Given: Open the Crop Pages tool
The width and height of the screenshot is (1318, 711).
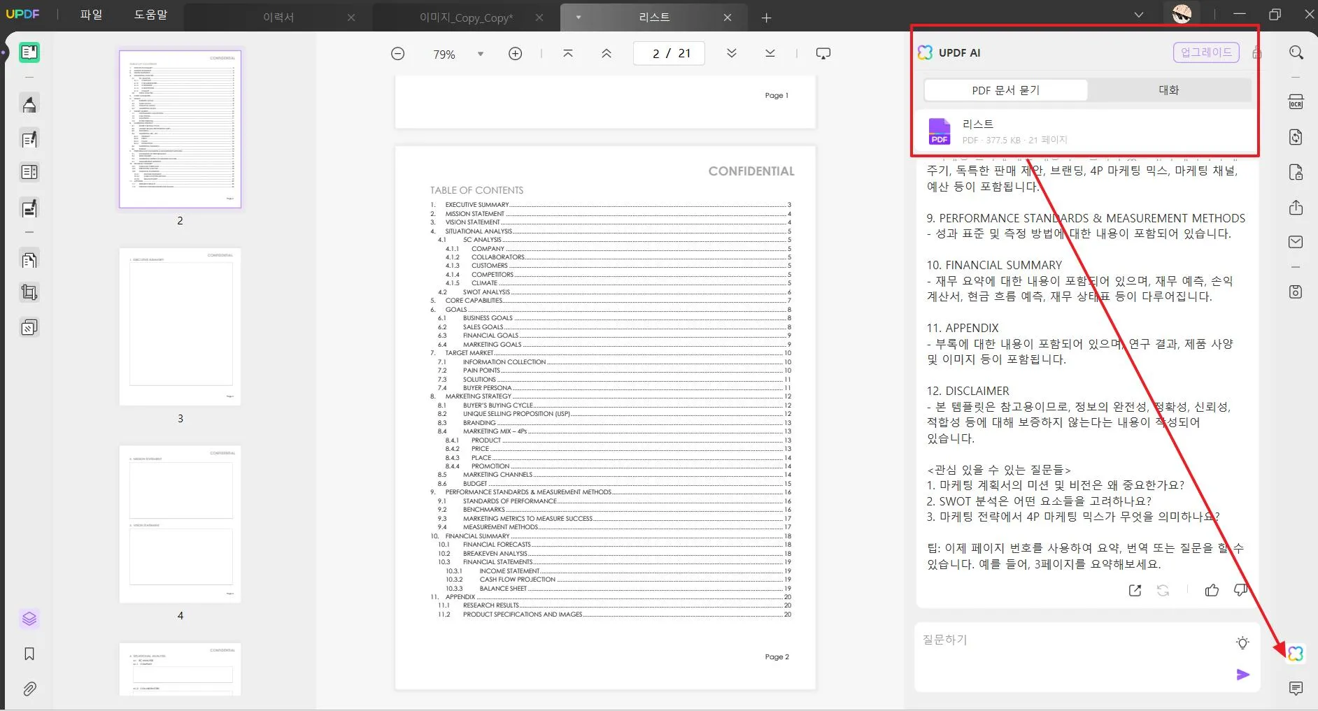Looking at the screenshot, I should tap(29, 292).
